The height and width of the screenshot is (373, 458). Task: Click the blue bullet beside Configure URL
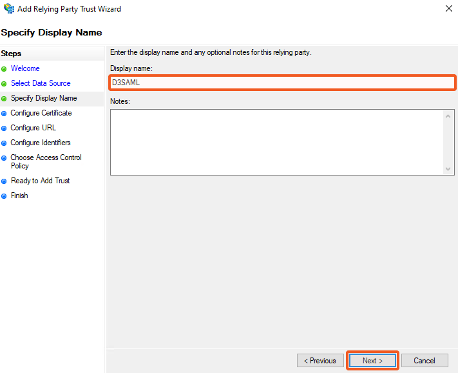(4, 128)
